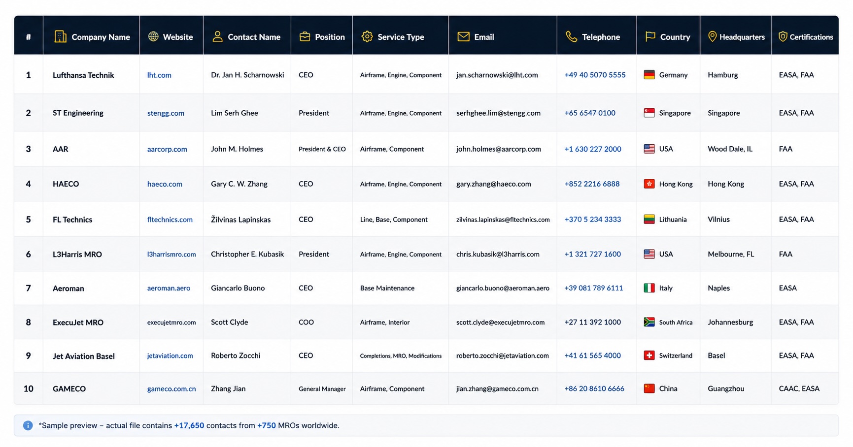853x447 pixels.
Task: Click the briefcase icon beside Position
Action: pyautogui.click(x=305, y=36)
